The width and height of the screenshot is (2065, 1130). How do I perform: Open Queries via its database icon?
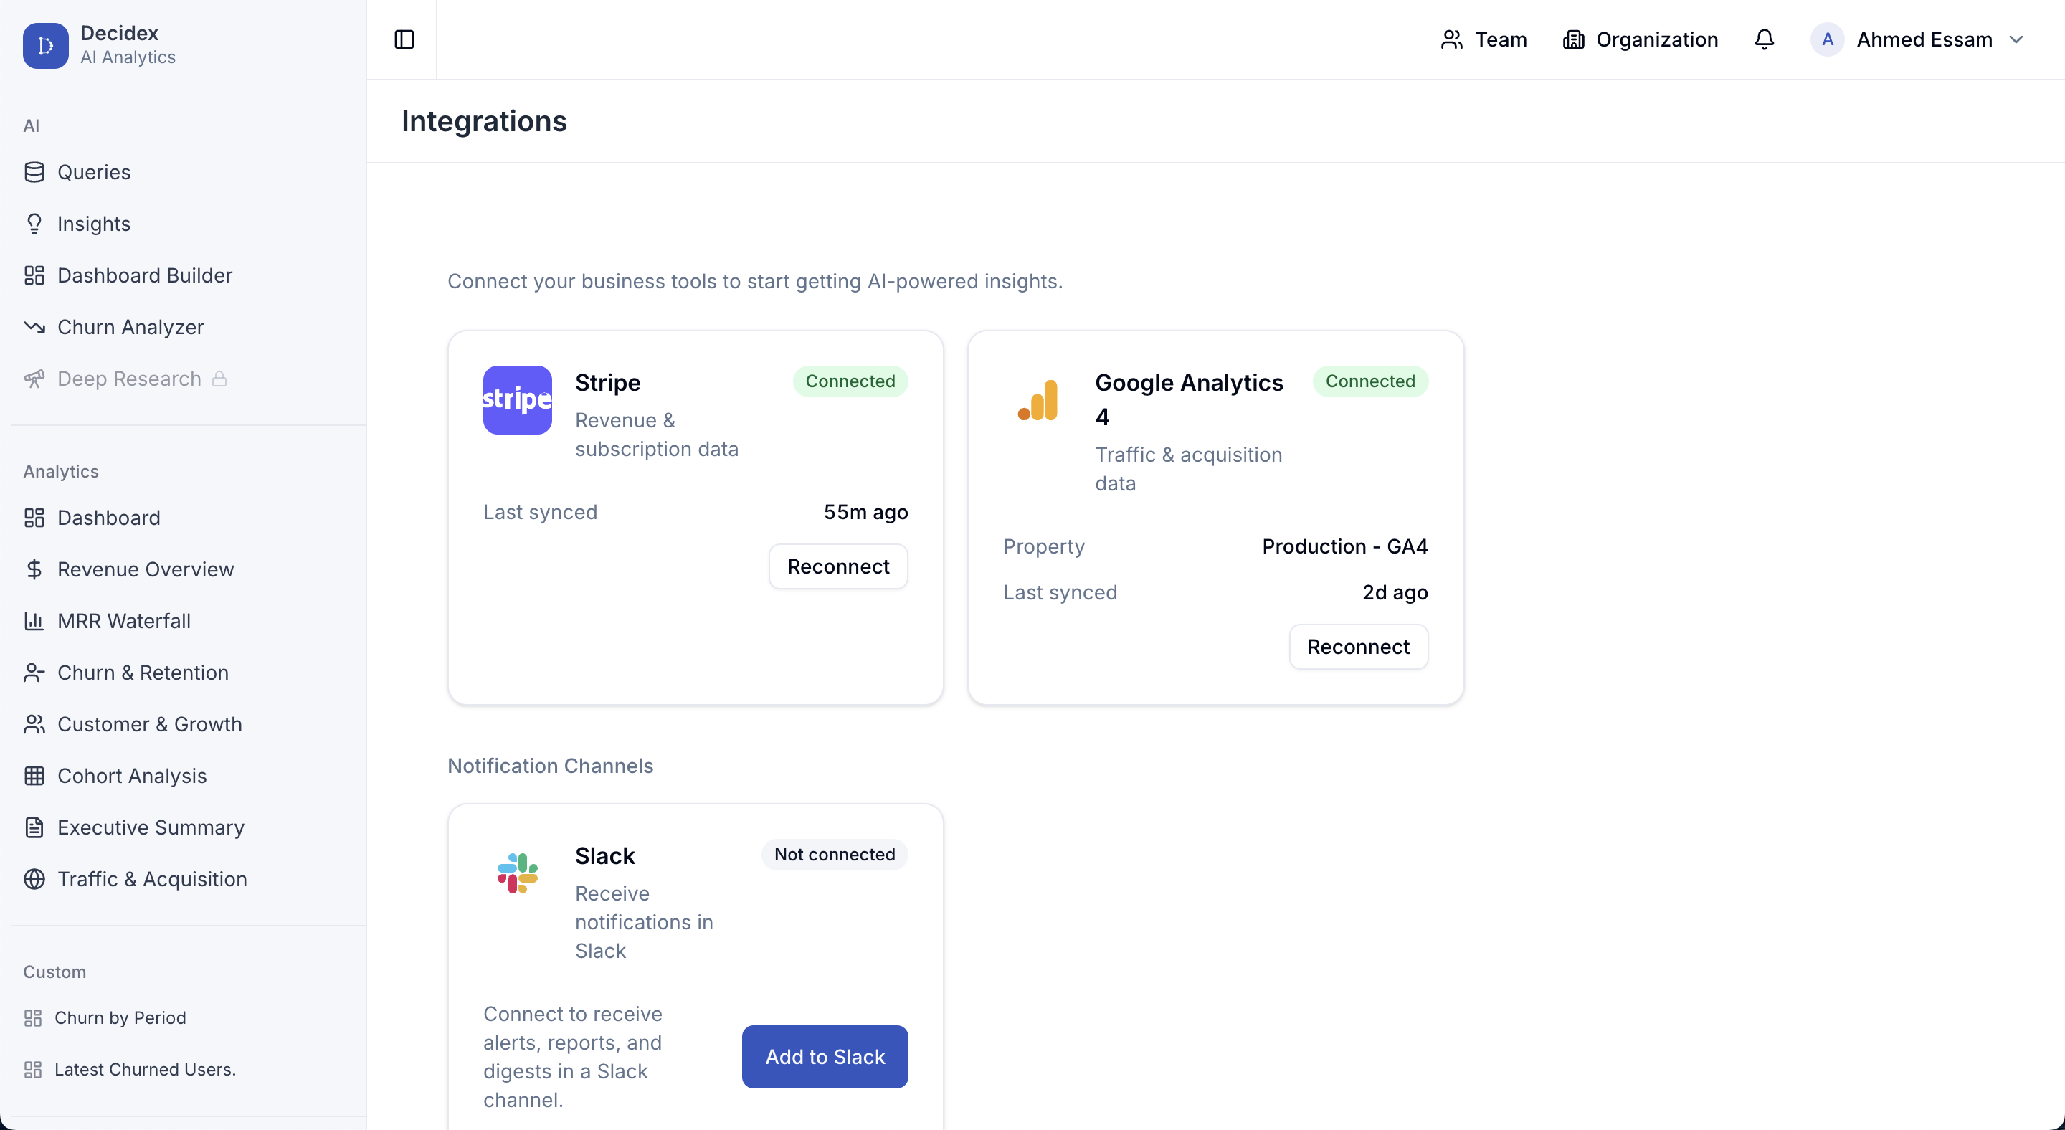[34, 171]
